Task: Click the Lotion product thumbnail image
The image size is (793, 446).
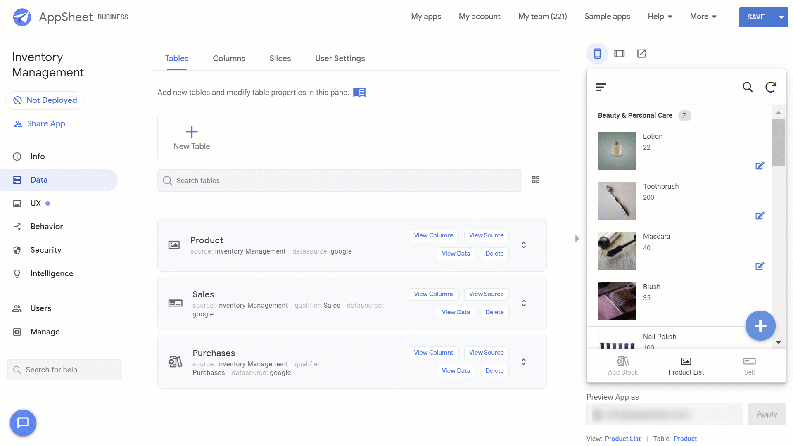Action: point(617,151)
